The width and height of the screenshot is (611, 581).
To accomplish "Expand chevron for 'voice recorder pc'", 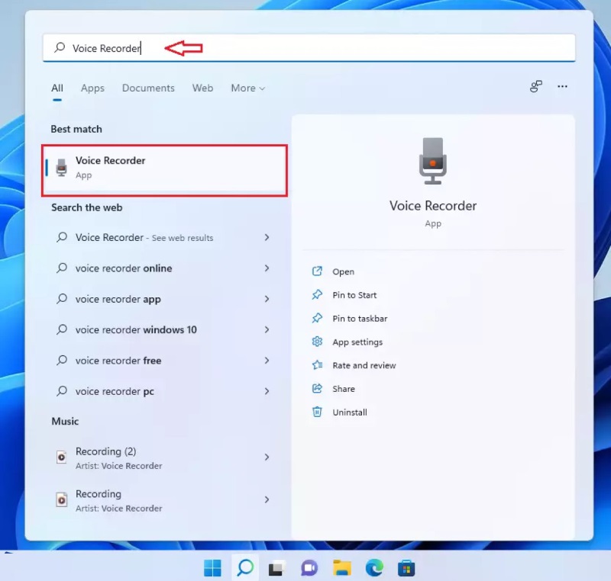I will coord(267,391).
